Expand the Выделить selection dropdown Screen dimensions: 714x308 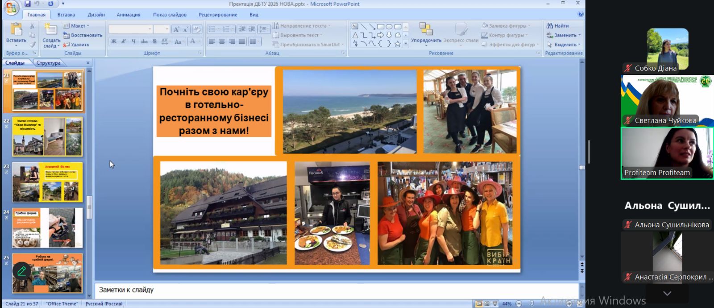point(564,45)
